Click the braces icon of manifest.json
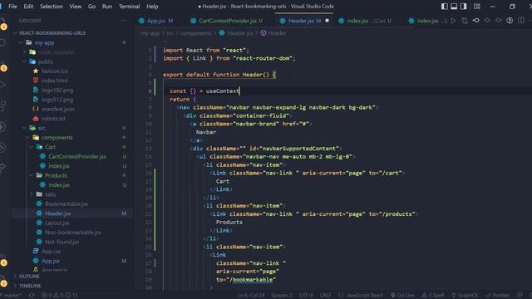The height and width of the screenshot is (299, 532). pyautogui.click(x=36, y=109)
